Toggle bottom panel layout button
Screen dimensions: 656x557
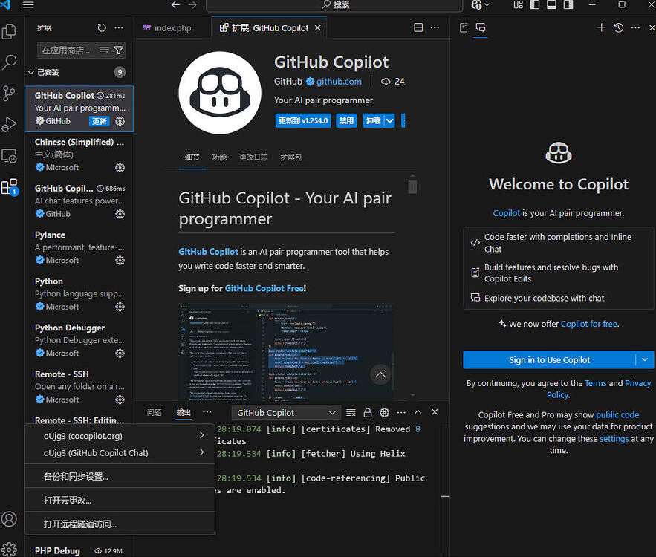click(x=551, y=4)
